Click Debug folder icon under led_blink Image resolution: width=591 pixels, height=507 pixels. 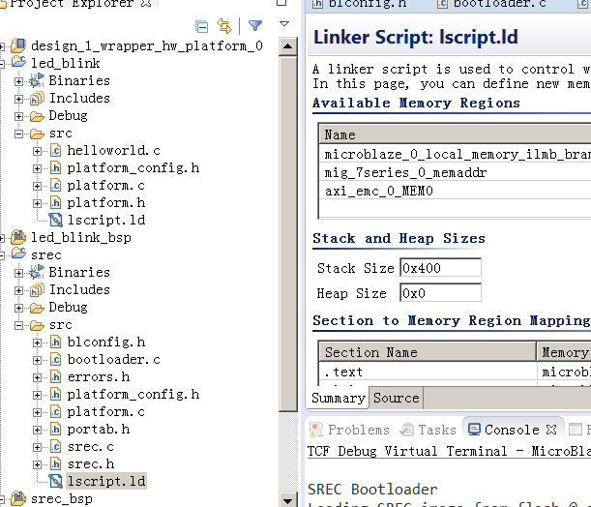pyautogui.click(x=37, y=116)
